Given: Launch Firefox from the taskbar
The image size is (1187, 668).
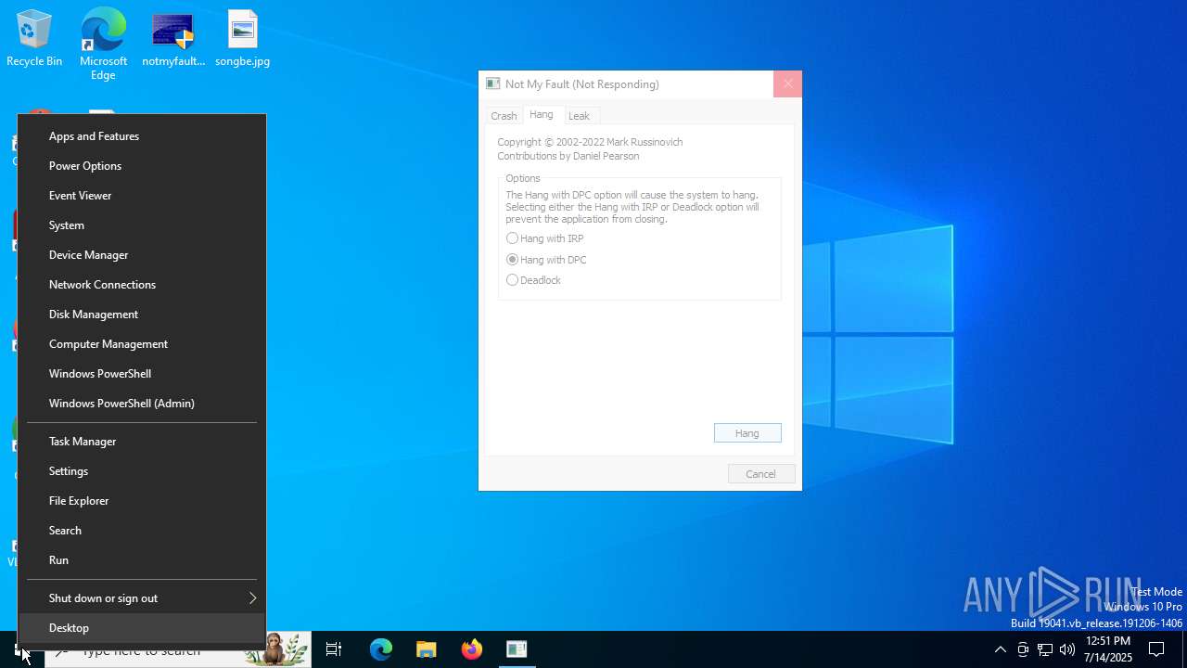Looking at the screenshot, I should pos(471,649).
